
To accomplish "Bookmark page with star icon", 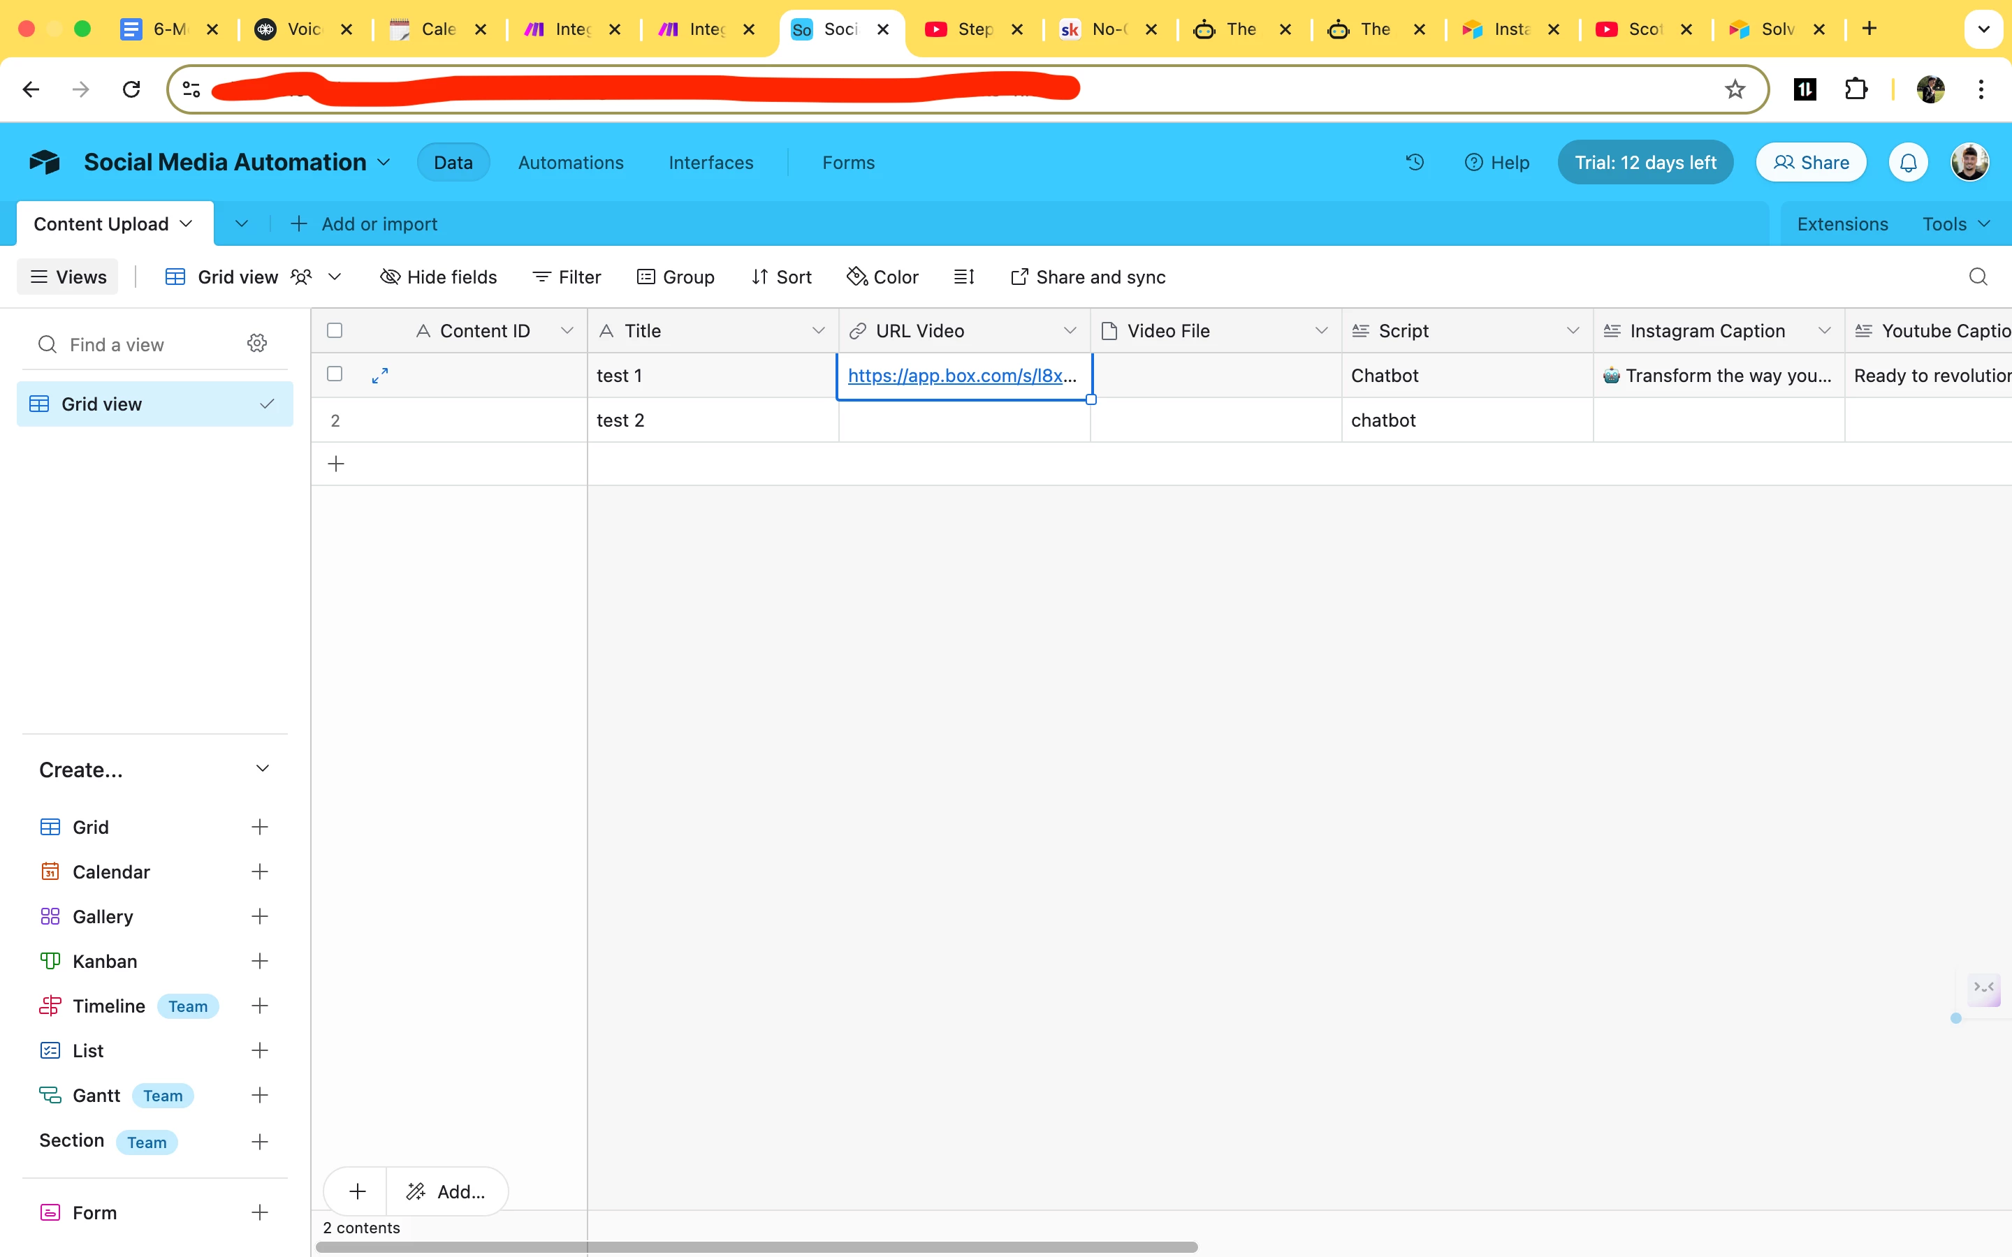I will [1735, 89].
